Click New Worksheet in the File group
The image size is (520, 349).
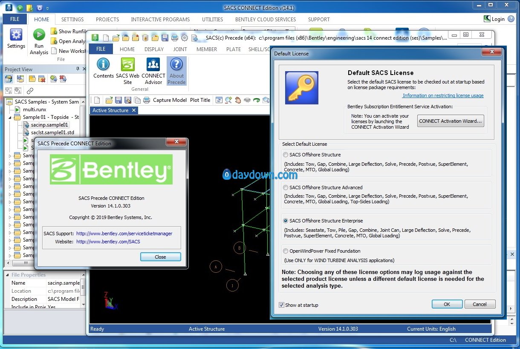point(68,51)
